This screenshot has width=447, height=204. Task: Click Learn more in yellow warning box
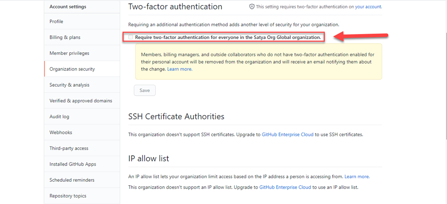tap(179, 69)
